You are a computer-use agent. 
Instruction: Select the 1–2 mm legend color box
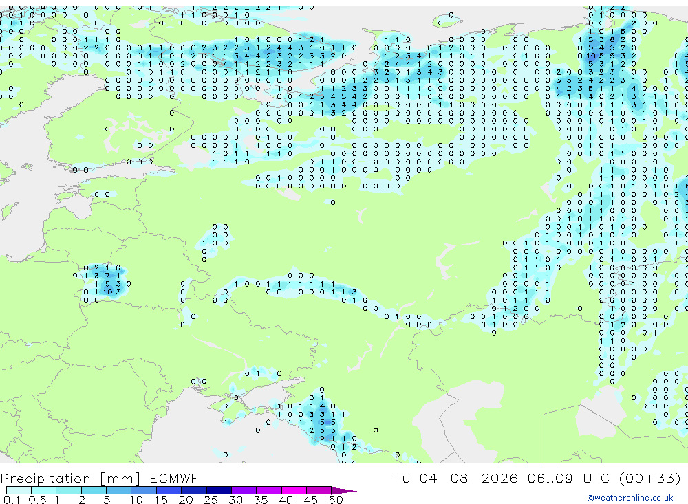(68, 490)
